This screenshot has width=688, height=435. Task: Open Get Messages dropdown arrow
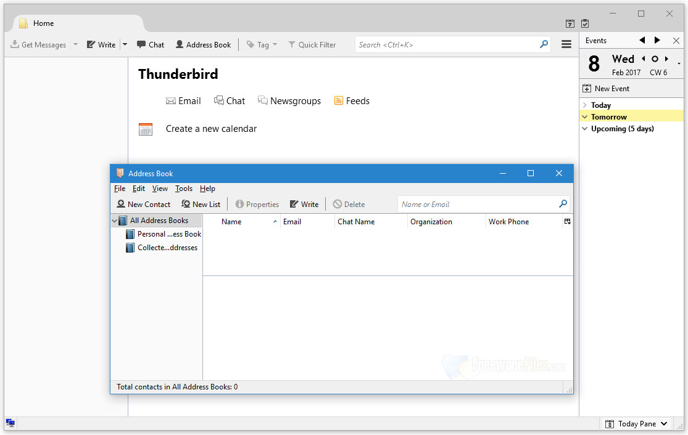75,45
